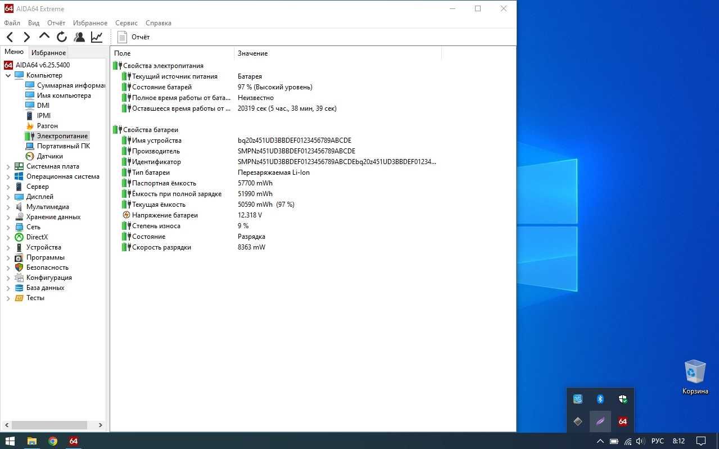Viewport: 719px width, 449px height.
Task: Expand the Дисплей tree node
Action: coord(8,197)
